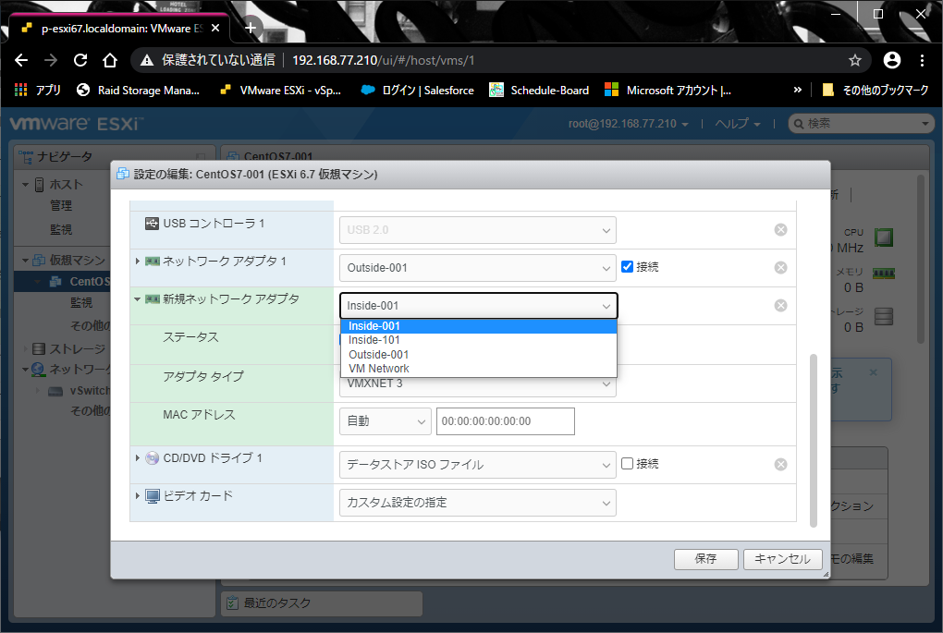Toggle network adapter 1 connect checkbox

coord(627,266)
